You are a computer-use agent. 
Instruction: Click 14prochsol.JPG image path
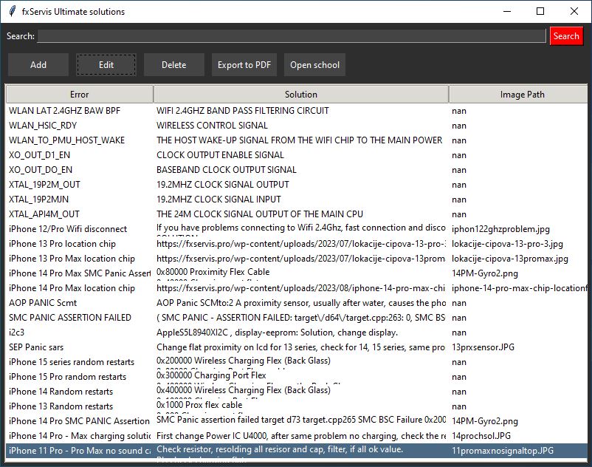click(481, 436)
